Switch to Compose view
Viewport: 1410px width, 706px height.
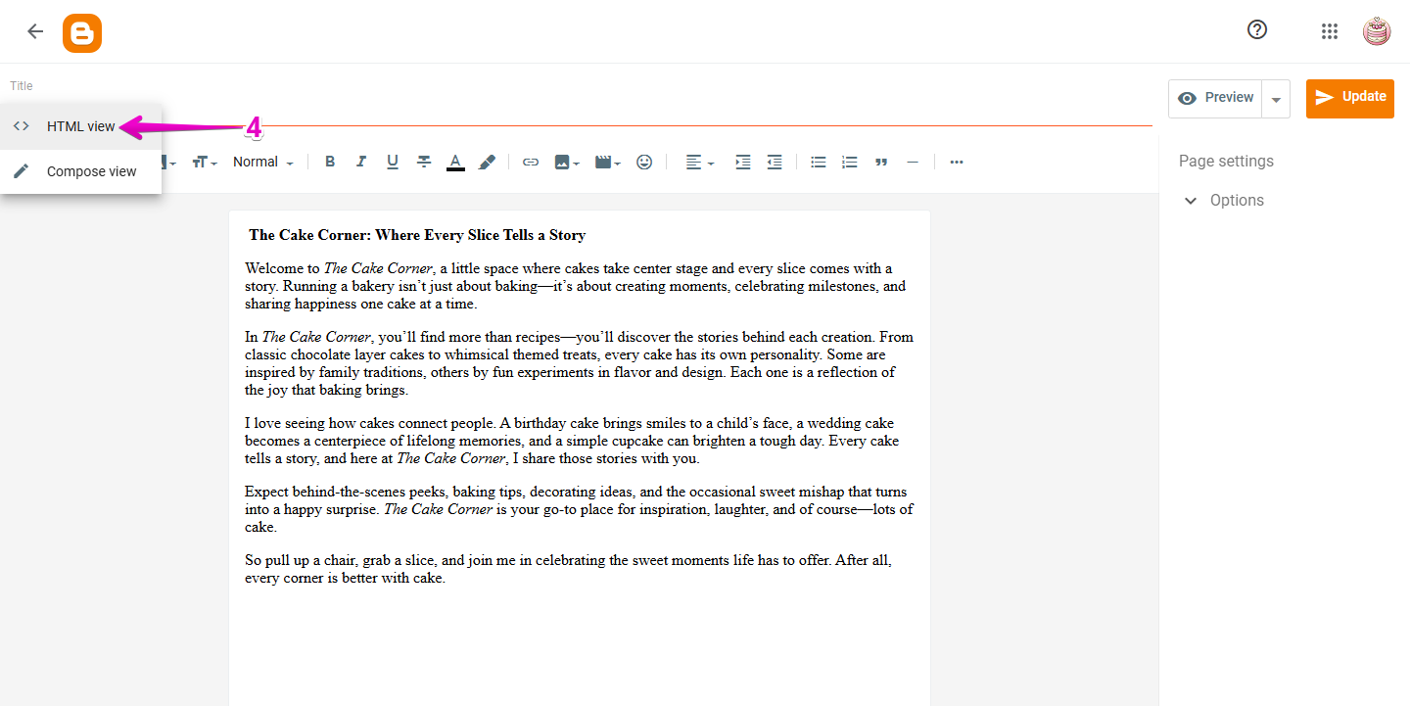[x=91, y=170]
